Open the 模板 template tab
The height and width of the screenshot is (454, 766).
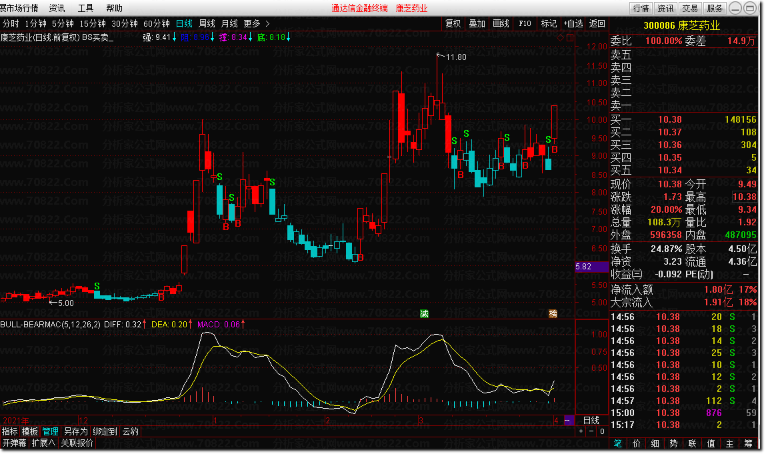[x=30, y=431]
